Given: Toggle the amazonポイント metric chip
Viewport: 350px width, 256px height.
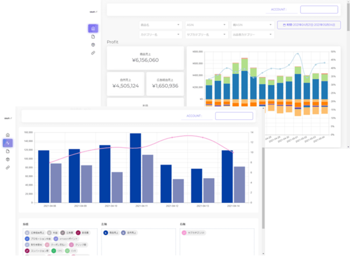Looking at the screenshot, I should (x=66, y=239).
